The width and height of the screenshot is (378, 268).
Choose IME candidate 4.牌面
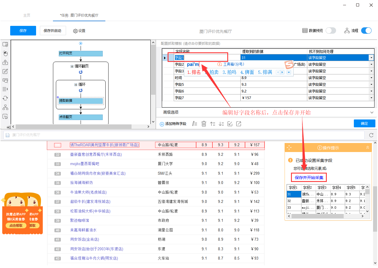point(247,72)
